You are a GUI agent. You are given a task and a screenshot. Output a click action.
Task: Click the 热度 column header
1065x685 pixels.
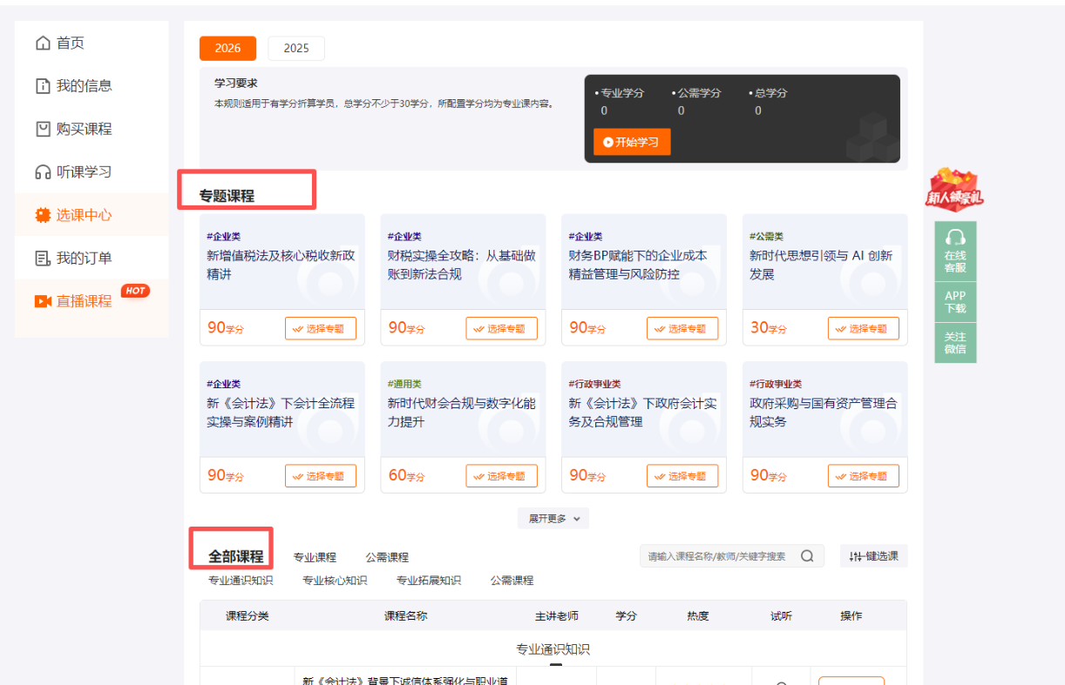coord(698,616)
